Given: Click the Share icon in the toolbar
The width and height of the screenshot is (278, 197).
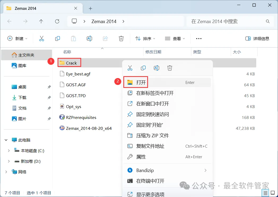Looking at the screenshot, I should 105,38.
